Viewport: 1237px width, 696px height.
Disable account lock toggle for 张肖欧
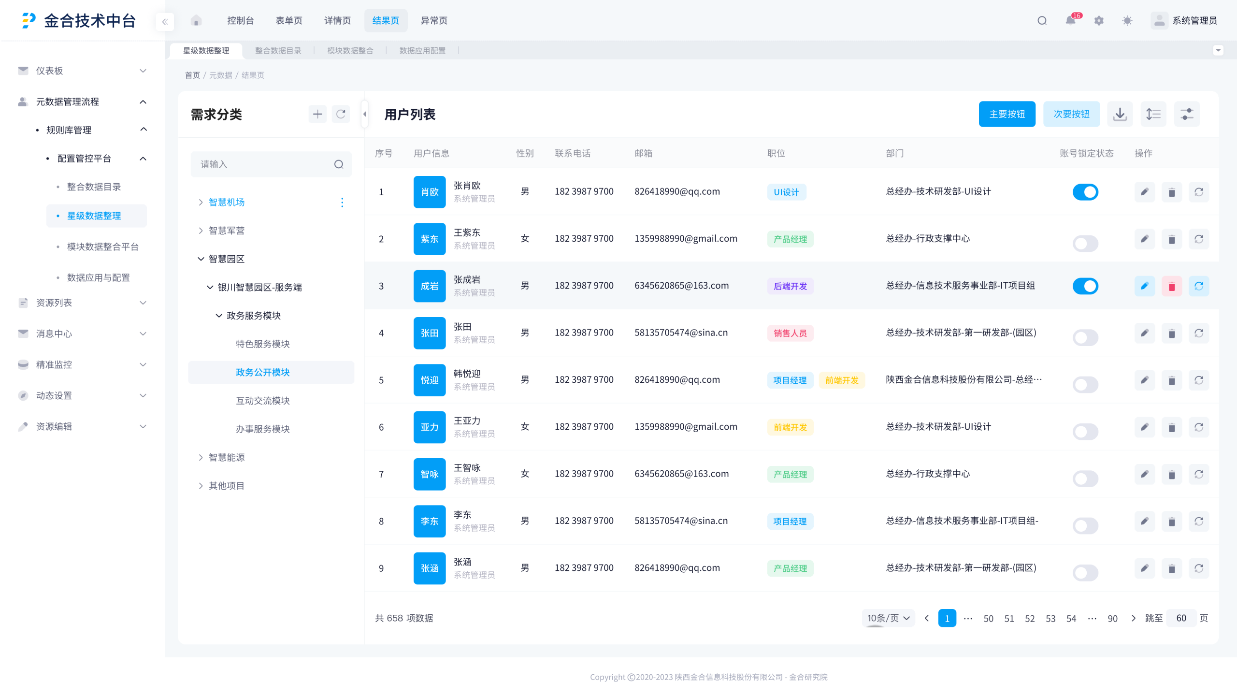tap(1085, 192)
